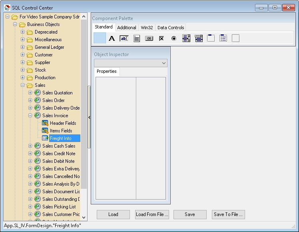Open the Object Inspector component dropdown
This screenshot has width=299, height=232.
[x=163, y=63]
